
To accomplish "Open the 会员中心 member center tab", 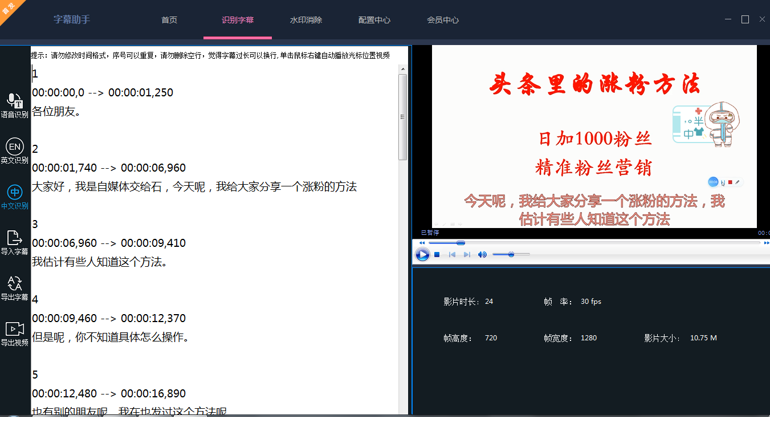I will [x=443, y=20].
